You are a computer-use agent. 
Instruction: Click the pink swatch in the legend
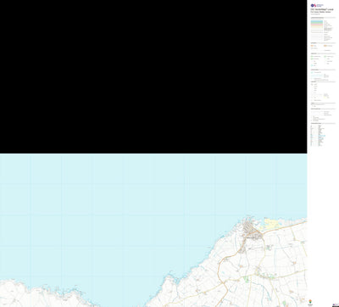tap(317, 25)
